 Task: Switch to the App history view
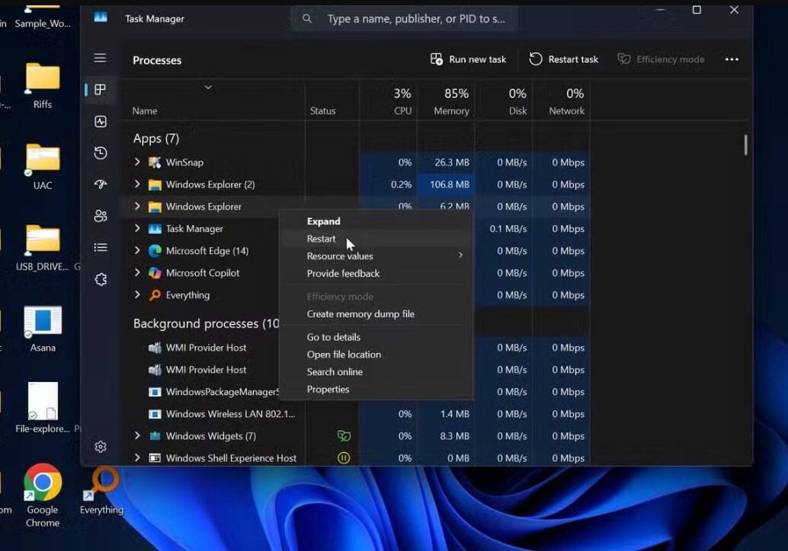100,153
